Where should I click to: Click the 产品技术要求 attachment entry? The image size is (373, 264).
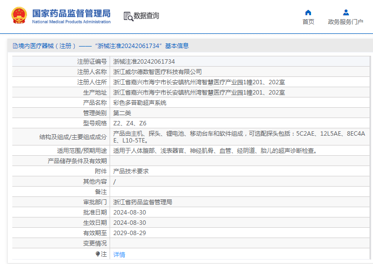(131, 171)
